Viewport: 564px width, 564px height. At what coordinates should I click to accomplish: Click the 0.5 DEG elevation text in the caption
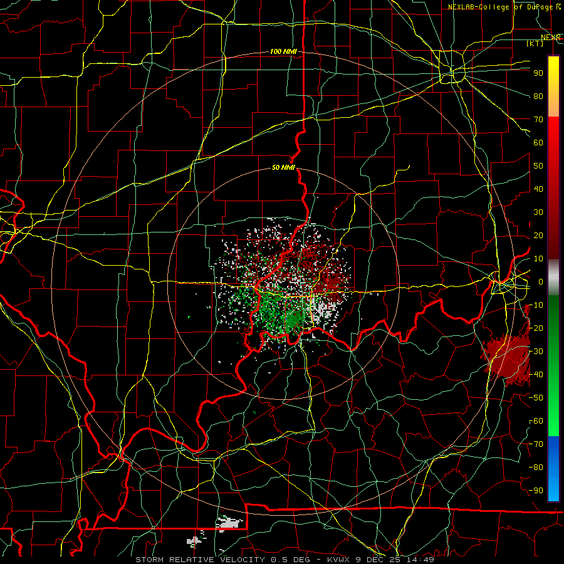pos(292,560)
